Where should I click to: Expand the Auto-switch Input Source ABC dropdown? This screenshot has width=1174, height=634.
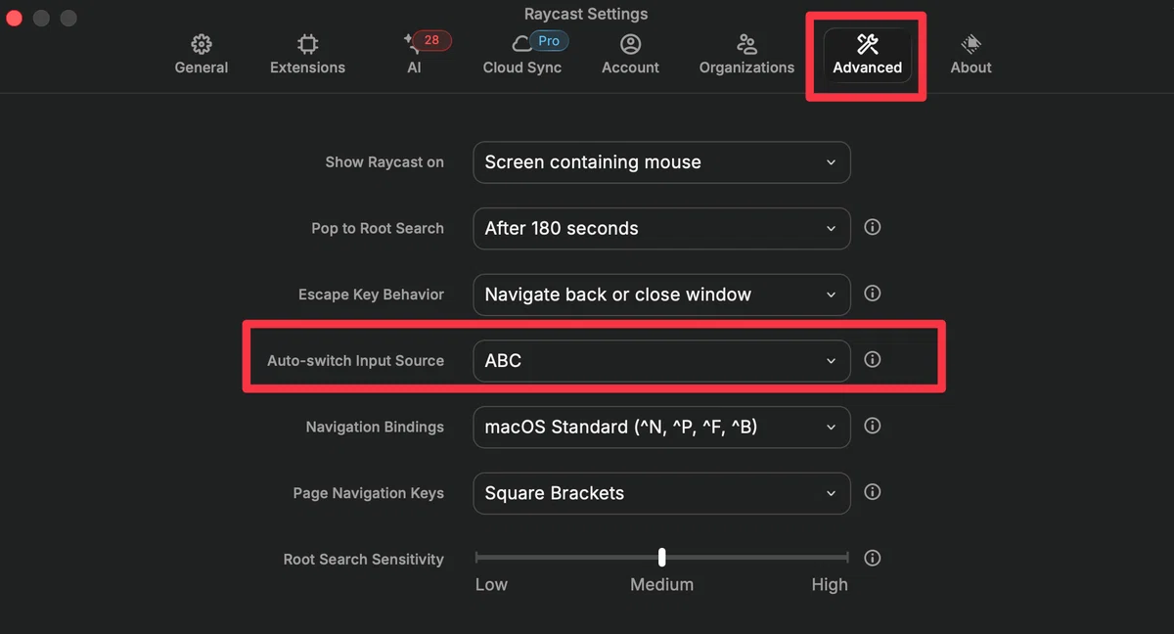(x=661, y=361)
